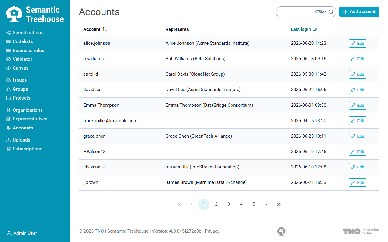Go to page 3 of accounts
Screen dimensions: 388x242
pyautogui.click(x=229, y=204)
